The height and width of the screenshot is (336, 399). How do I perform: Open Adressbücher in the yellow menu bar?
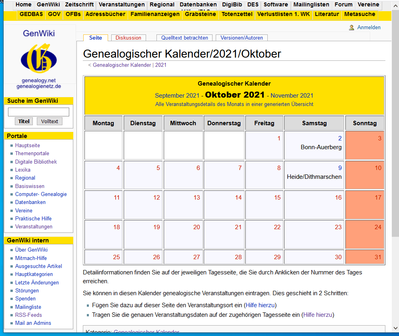105,14
